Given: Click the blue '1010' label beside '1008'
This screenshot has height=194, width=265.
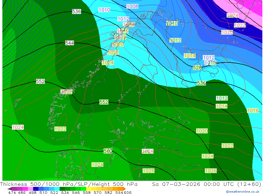Looking at the screenshot, I should point(104,10).
